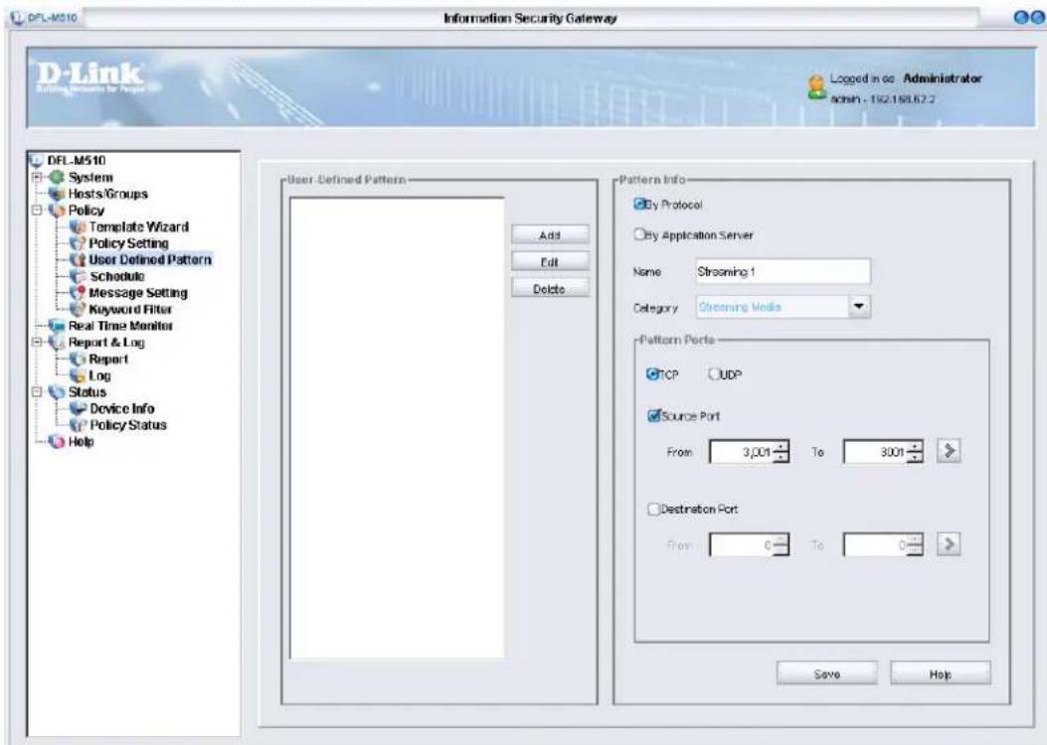Click the Status icon in tree

click(x=57, y=392)
